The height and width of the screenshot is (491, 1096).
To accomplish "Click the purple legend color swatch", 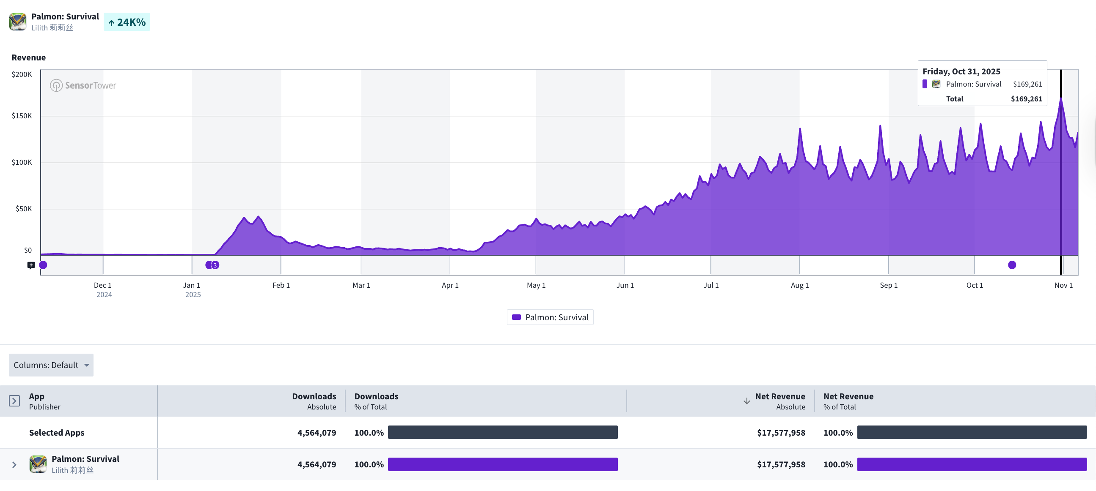I will 516,317.
